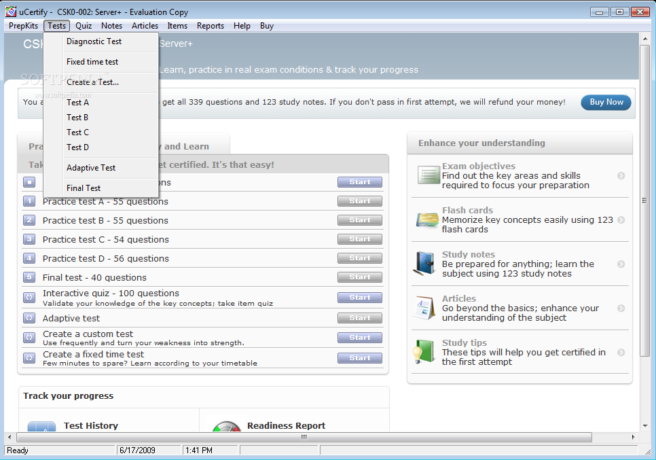Select Test D in Tests menu
The image size is (656, 460).
tap(101, 147)
